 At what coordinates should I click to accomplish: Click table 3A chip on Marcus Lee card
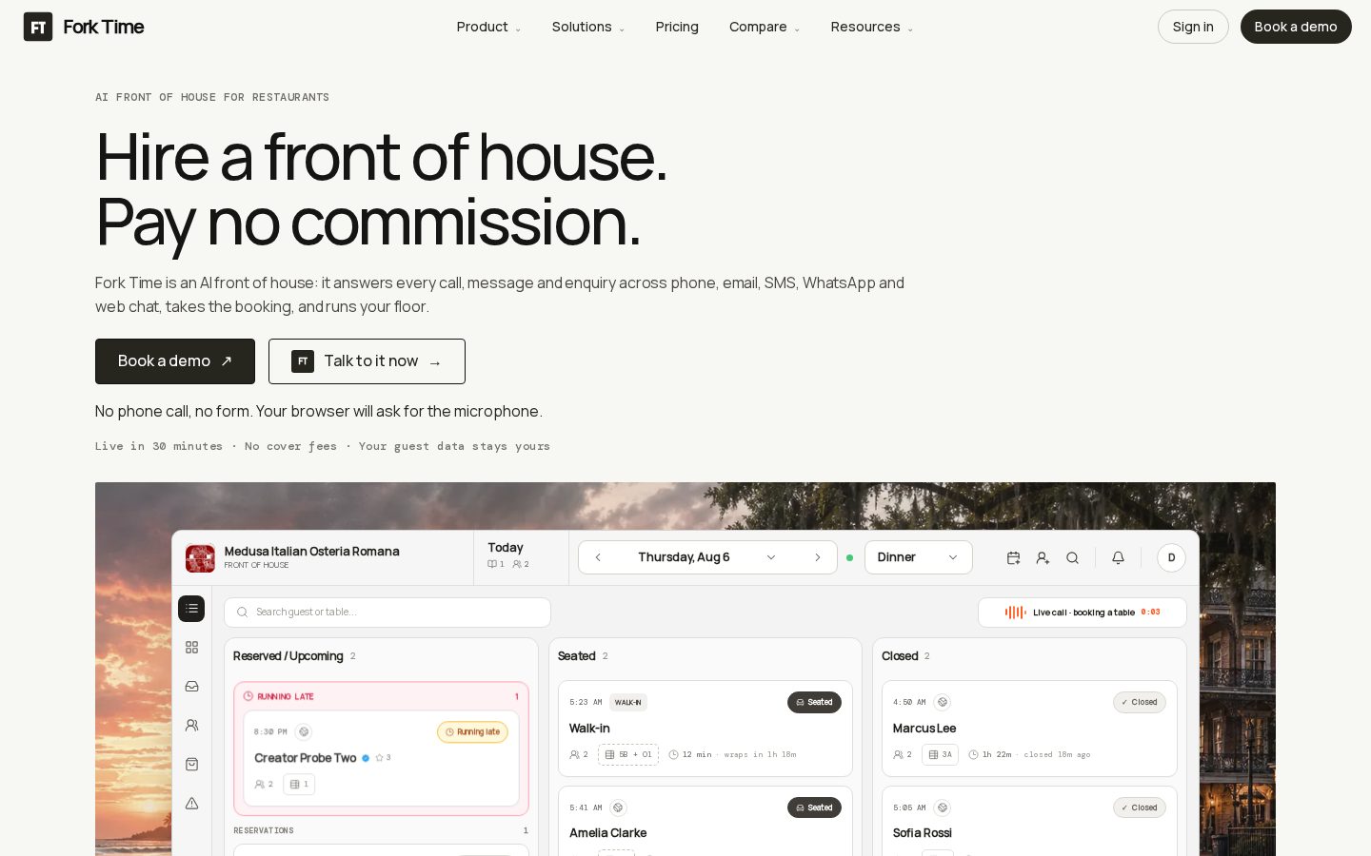point(940,755)
